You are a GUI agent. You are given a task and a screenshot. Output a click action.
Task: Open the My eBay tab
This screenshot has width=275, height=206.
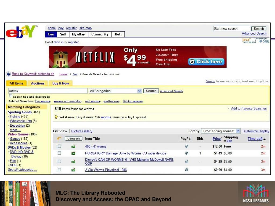click(x=78, y=34)
